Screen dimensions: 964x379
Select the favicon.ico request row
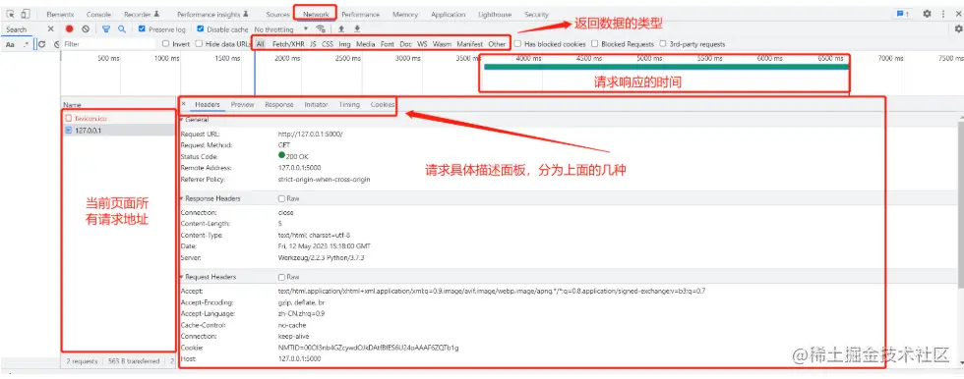[119, 119]
